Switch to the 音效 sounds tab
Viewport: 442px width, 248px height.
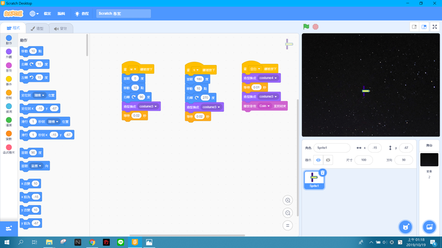61,29
